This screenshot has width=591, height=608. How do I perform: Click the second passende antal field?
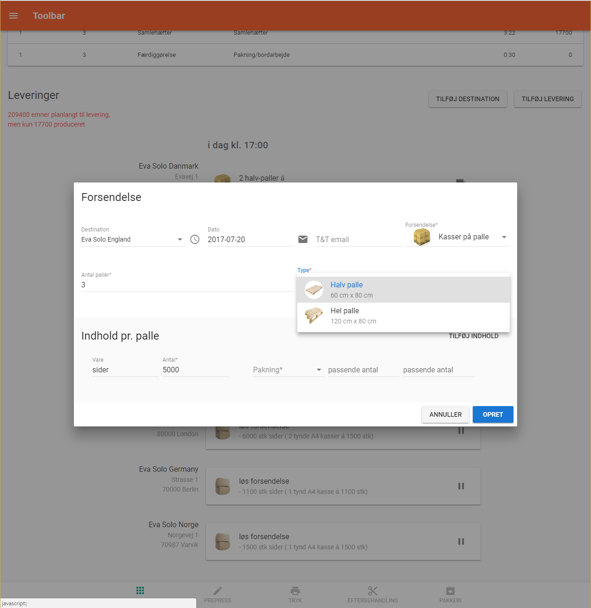click(x=439, y=370)
